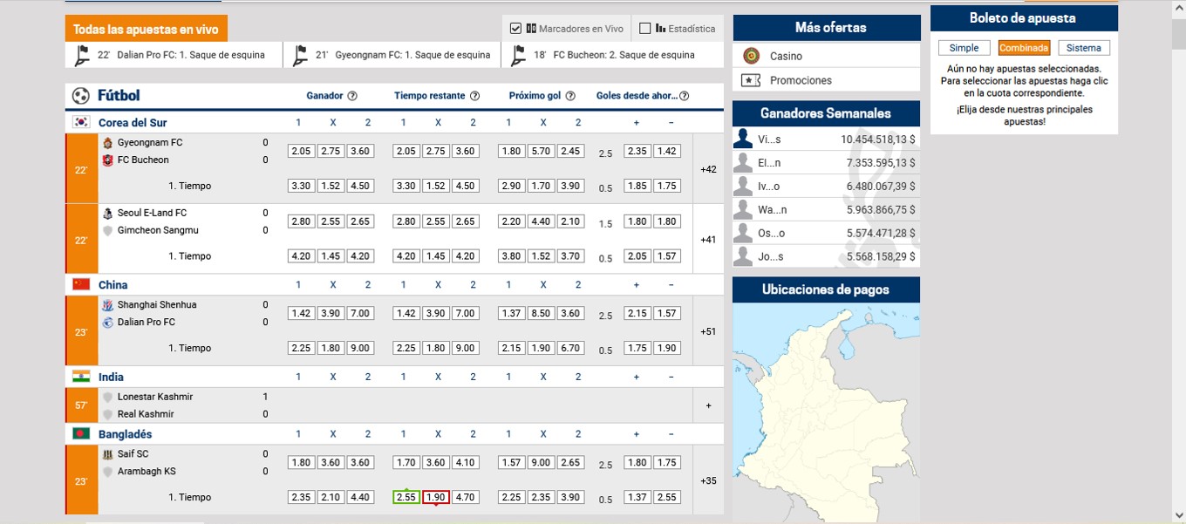
Task: Open the Todas las apuestas en vivo link
Action: pyautogui.click(x=146, y=29)
